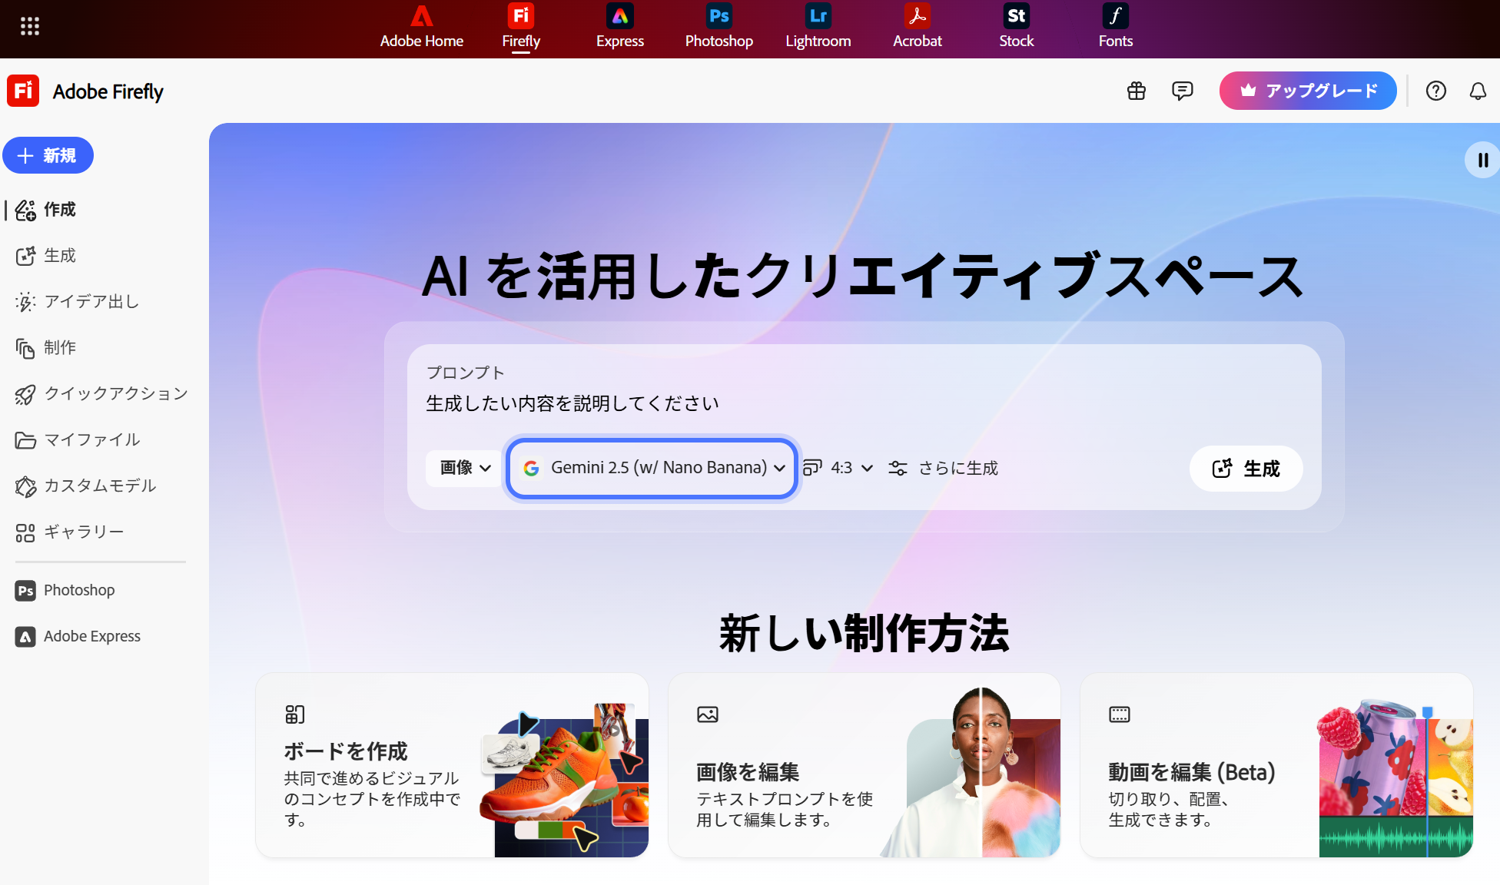1500x885 pixels.
Task: Pause the hero background animation
Action: click(1482, 159)
